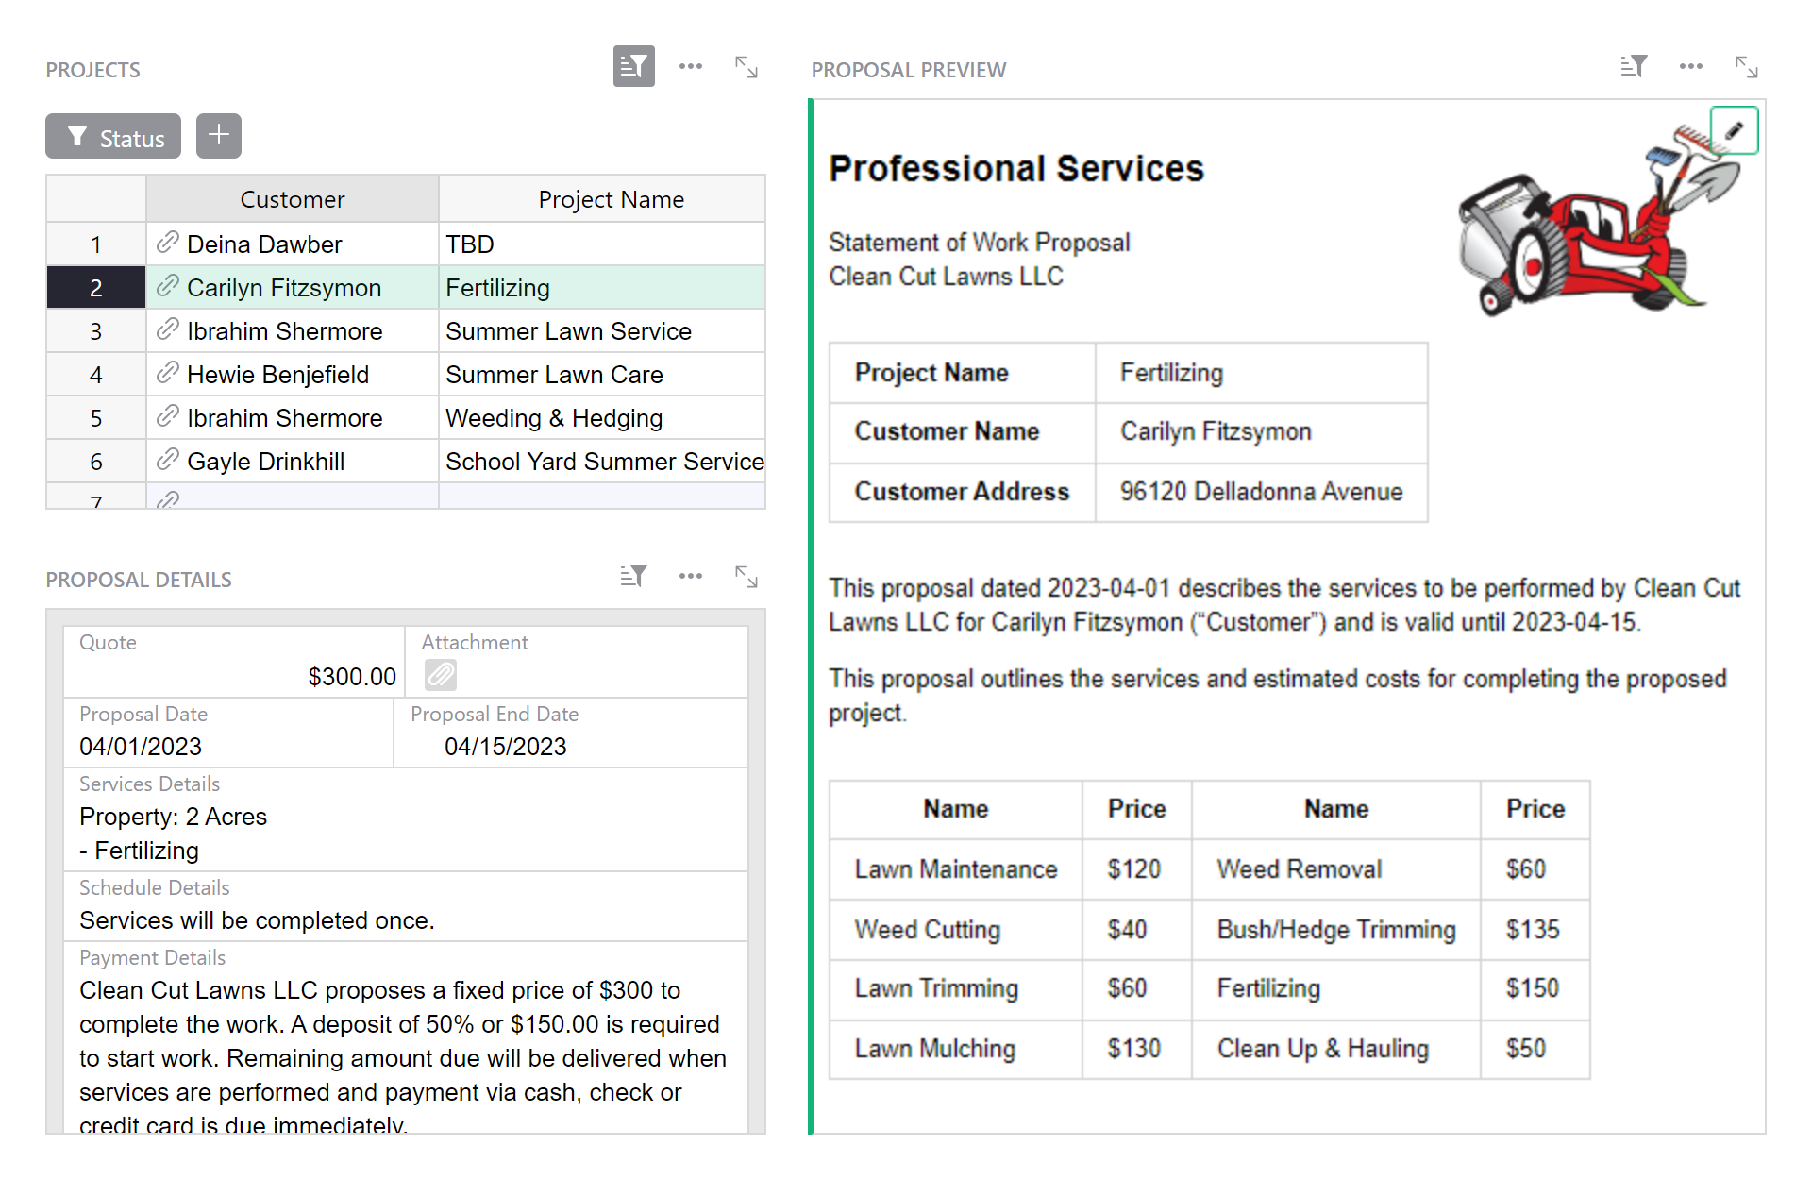Open sort and filter on Proposal Details panel
1812x1180 pixels.
coord(633,575)
